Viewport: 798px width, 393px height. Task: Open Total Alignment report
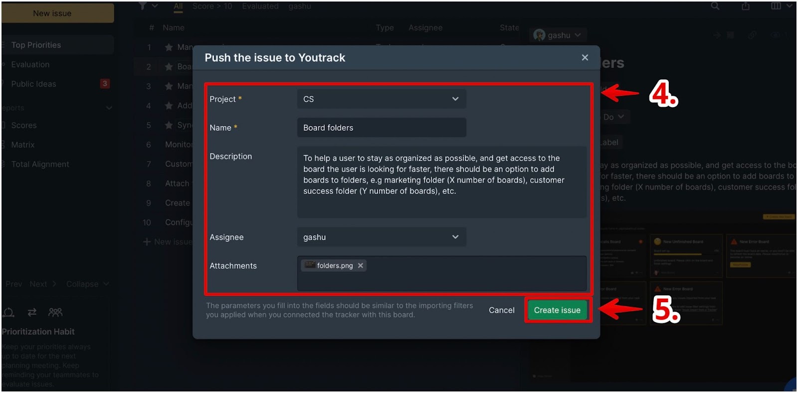coord(40,164)
